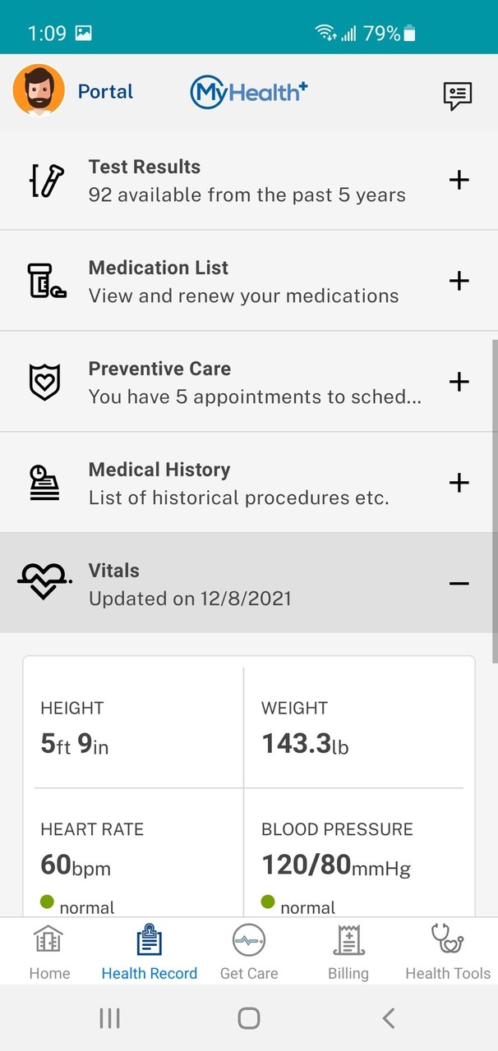Expand the Medical History section
498x1051 pixels.
point(459,483)
